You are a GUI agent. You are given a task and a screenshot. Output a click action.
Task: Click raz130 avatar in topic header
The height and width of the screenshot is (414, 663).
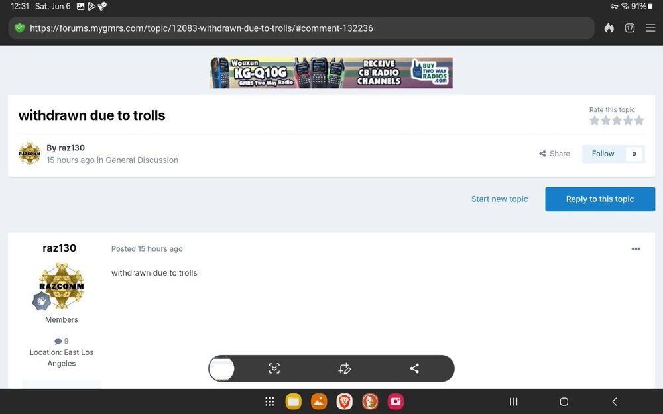(x=30, y=154)
